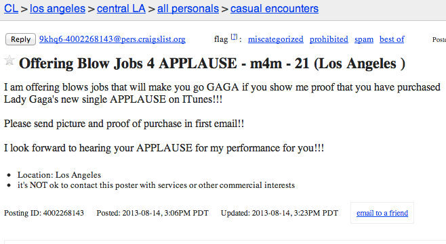
Task: Click the Posting ID 4002268143 text
Action: (44, 213)
